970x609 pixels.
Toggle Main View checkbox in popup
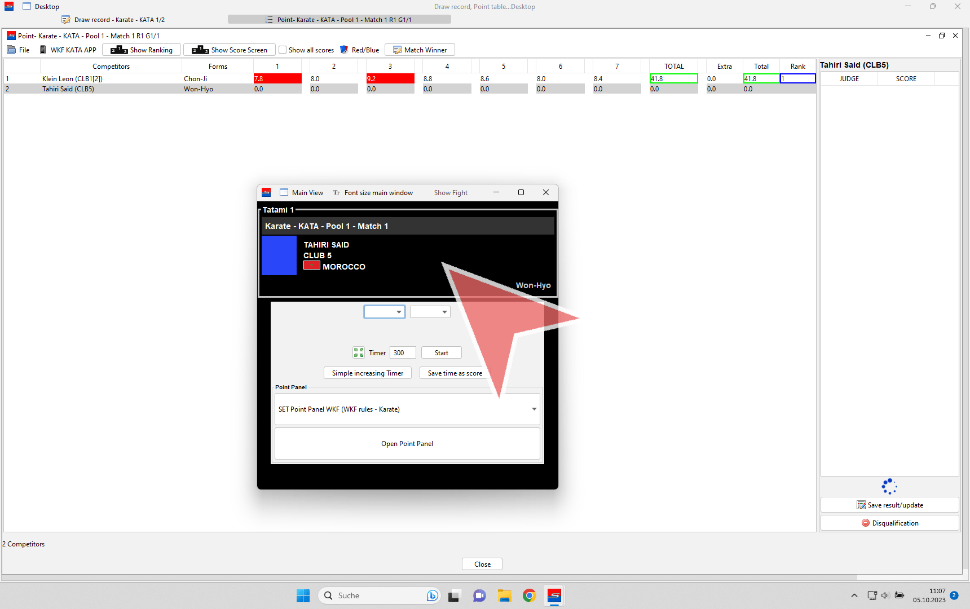(x=284, y=192)
